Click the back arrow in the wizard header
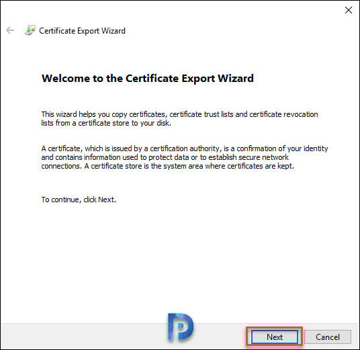 pyautogui.click(x=10, y=30)
